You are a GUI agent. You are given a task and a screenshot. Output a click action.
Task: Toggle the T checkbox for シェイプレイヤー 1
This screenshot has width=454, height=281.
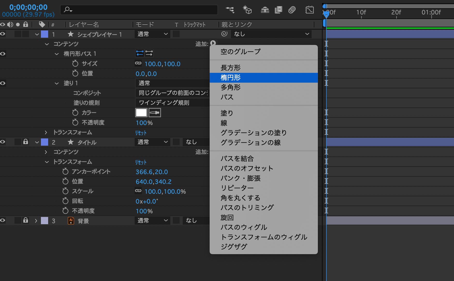(x=176, y=34)
